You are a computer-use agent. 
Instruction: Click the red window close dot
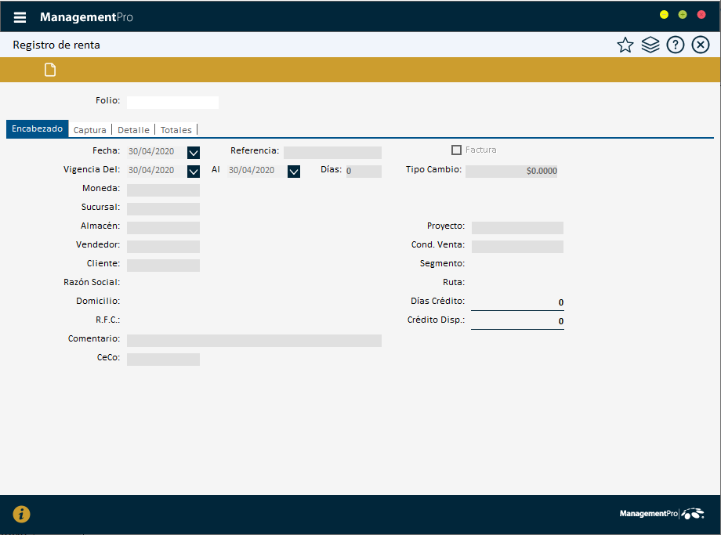tap(701, 15)
